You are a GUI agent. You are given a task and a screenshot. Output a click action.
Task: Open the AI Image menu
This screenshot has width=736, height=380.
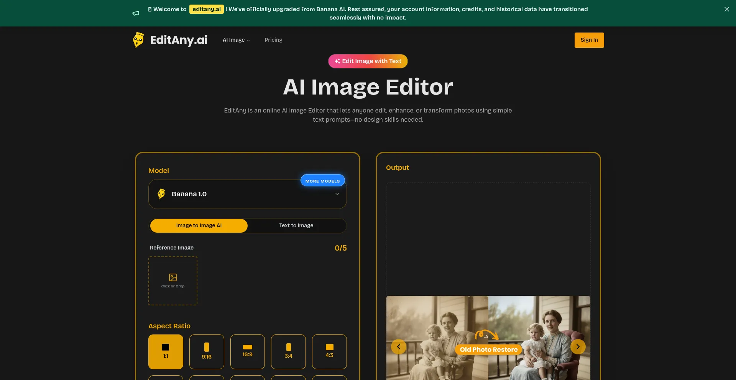(x=236, y=40)
